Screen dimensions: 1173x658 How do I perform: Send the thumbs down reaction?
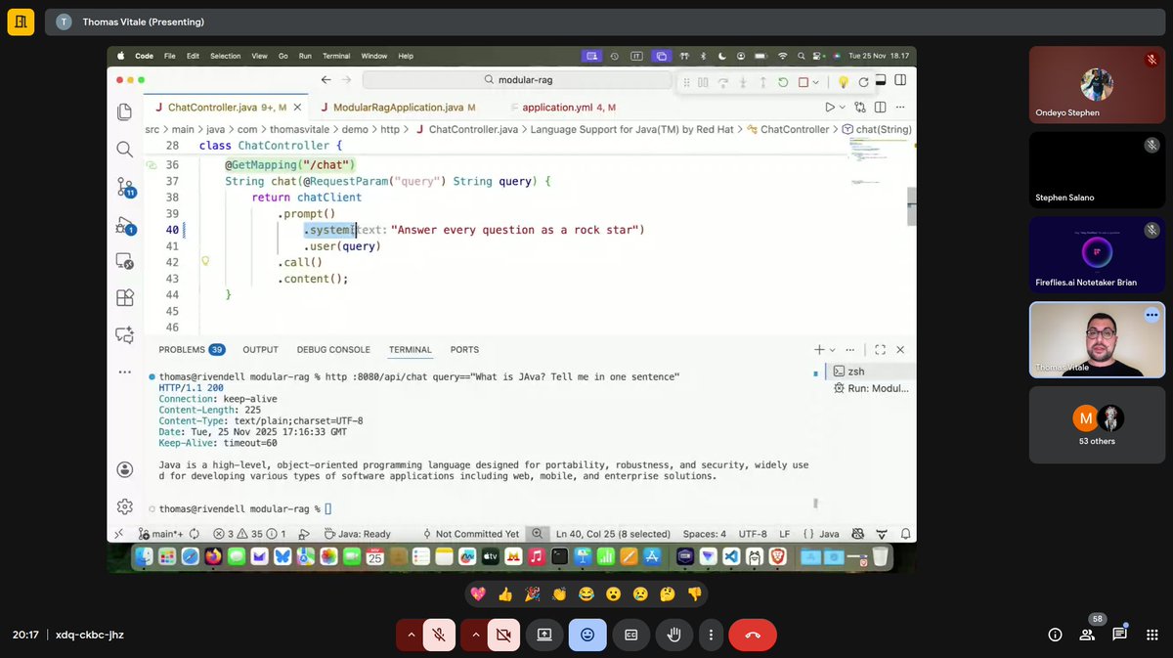tap(695, 593)
